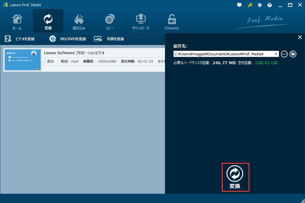
Task: Switch to the ホーム tab
Action: coord(17,21)
